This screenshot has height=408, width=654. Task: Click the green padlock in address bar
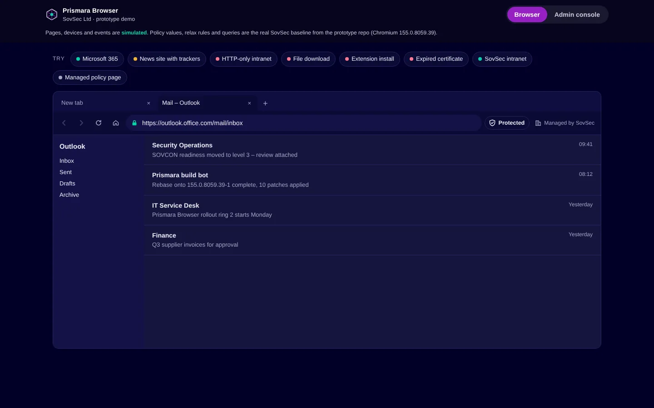(134, 123)
